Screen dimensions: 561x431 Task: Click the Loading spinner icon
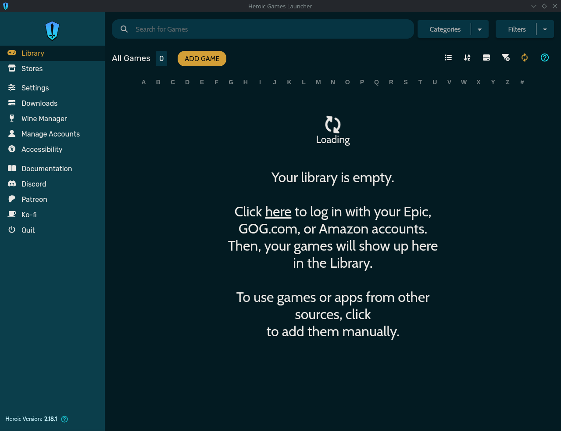click(x=333, y=125)
